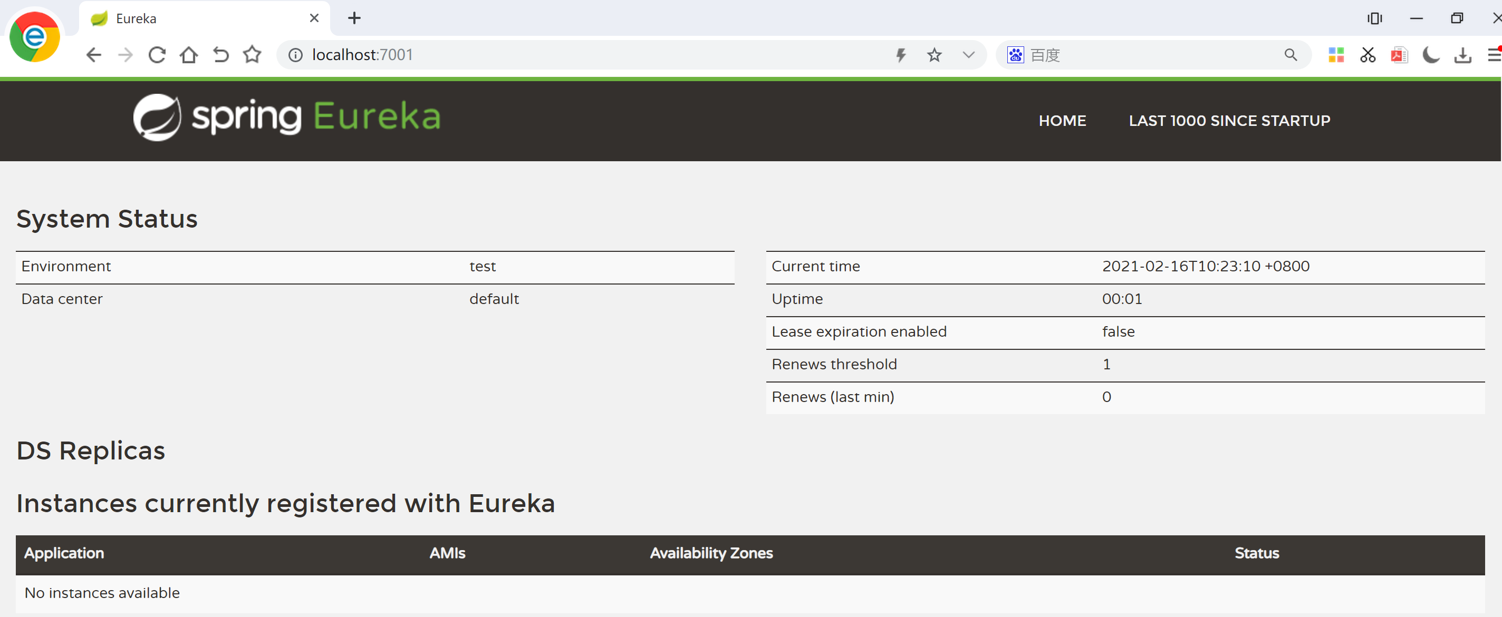Go to browser home page icon

[x=188, y=55]
